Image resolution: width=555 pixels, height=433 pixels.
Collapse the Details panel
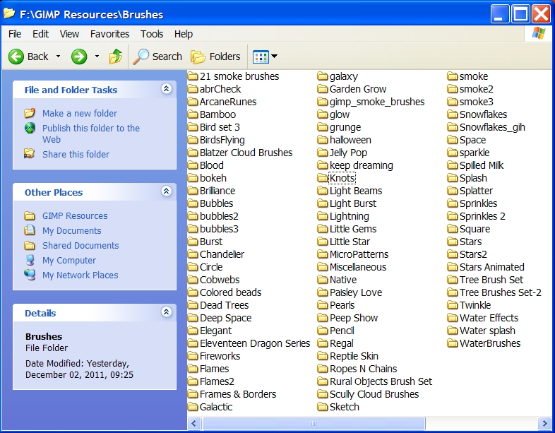167,312
